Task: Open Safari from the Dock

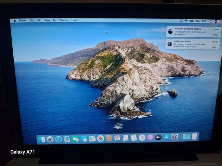Action: (58, 139)
